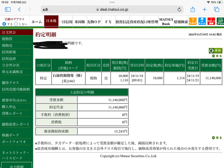Select auto logout する radio button
224x168 pixels.
pyautogui.click(x=4, y=24)
